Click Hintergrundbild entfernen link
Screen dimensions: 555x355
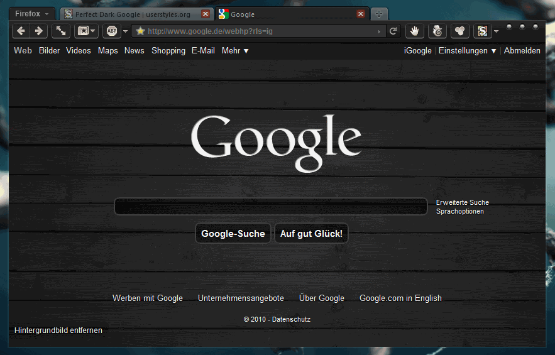pyautogui.click(x=58, y=330)
